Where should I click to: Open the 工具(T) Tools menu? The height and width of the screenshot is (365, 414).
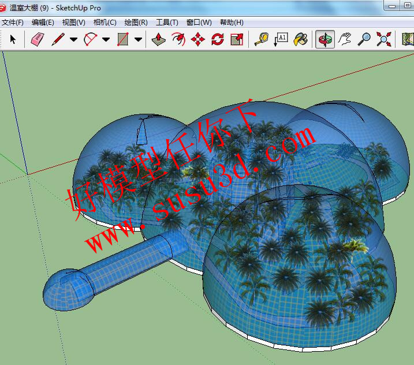(x=167, y=23)
